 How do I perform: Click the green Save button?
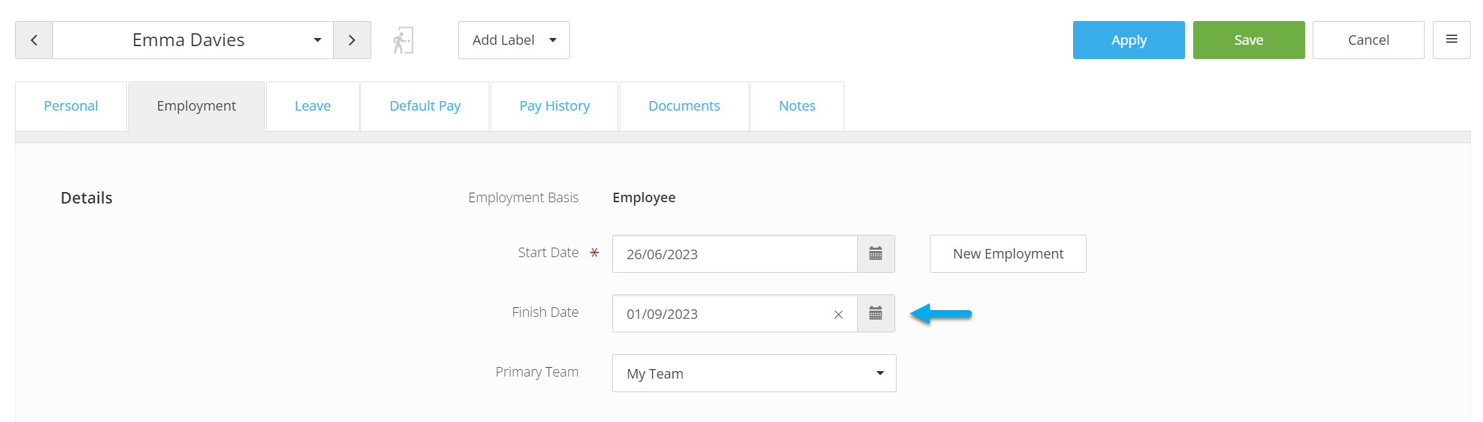point(1249,40)
